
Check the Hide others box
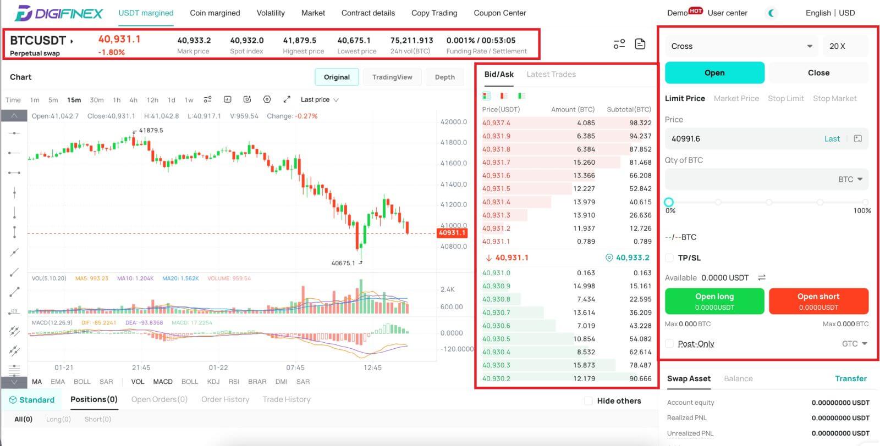pyautogui.click(x=588, y=401)
